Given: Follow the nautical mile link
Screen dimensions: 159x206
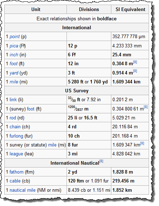Looking at the screenshot, I should point(22,190).
